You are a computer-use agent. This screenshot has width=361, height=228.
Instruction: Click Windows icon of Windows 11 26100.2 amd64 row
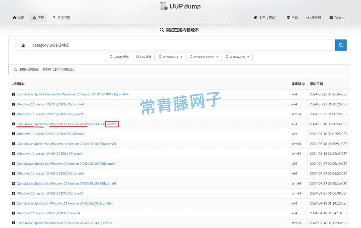pos(13,213)
